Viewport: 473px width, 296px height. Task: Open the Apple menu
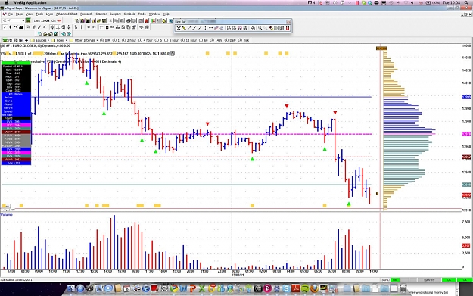[7, 2]
